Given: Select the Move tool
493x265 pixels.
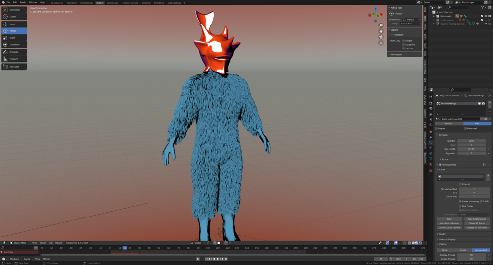Looking at the screenshot, I should pos(14,24).
